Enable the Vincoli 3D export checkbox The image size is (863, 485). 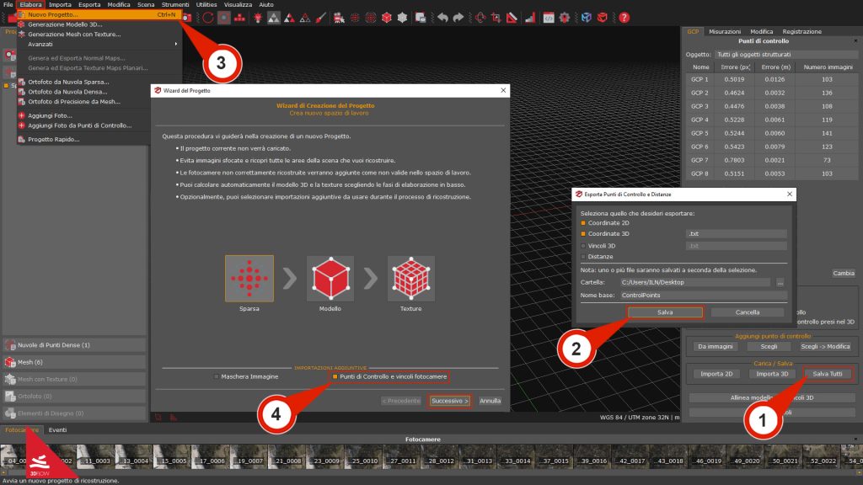pos(583,246)
